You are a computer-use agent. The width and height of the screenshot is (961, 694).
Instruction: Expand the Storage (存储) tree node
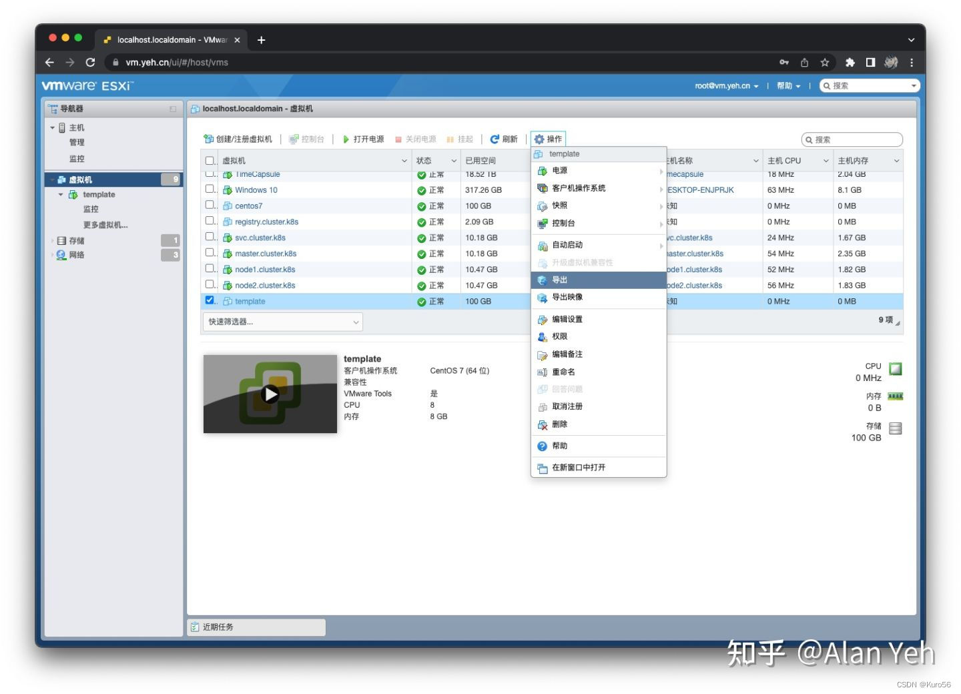pos(53,241)
